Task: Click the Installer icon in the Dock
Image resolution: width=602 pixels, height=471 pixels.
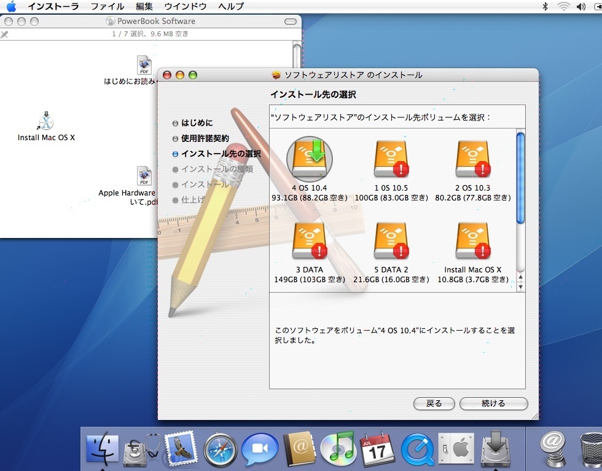Action: click(496, 449)
